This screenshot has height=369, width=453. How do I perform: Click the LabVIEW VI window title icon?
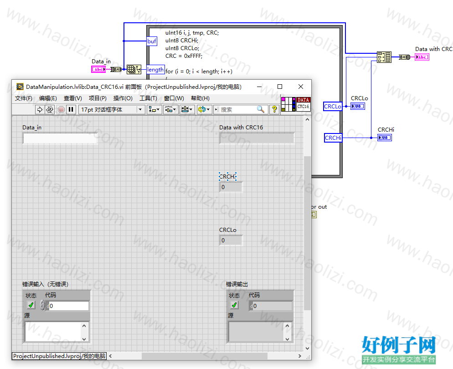pos(20,87)
